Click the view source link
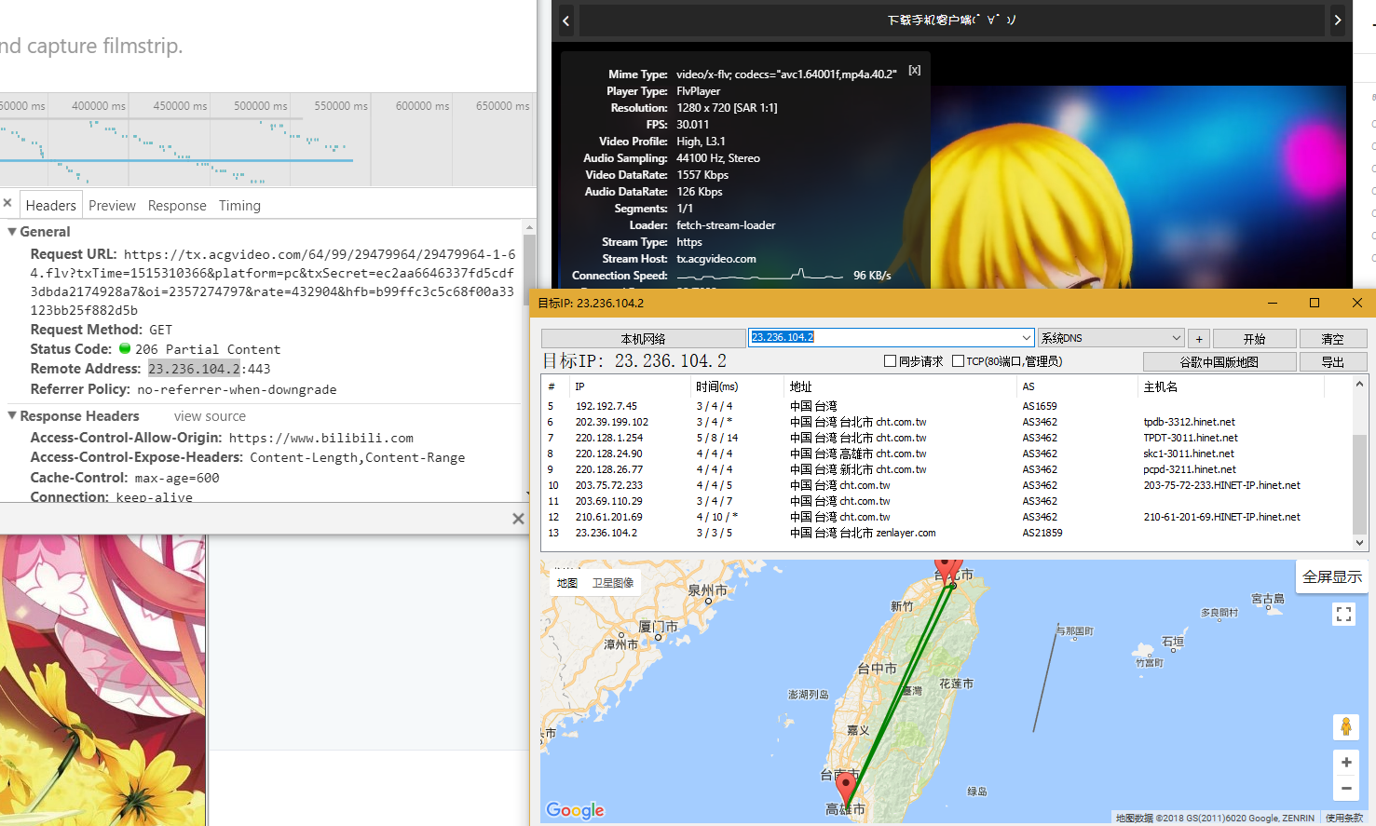The width and height of the screenshot is (1376, 826). tap(210, 416)
